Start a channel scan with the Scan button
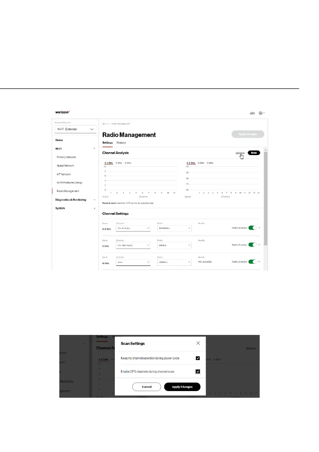Screen dimensions: 319x452 (254, 153)
